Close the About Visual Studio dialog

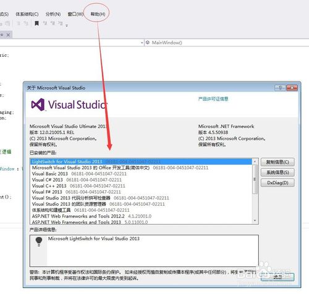point(292,88)
